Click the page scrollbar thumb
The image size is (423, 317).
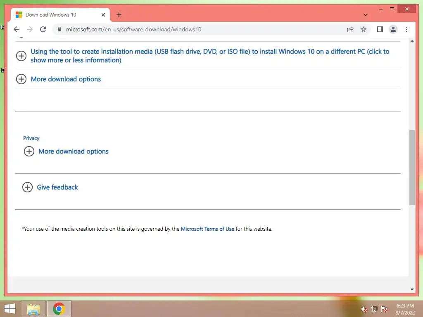[412, 168]
